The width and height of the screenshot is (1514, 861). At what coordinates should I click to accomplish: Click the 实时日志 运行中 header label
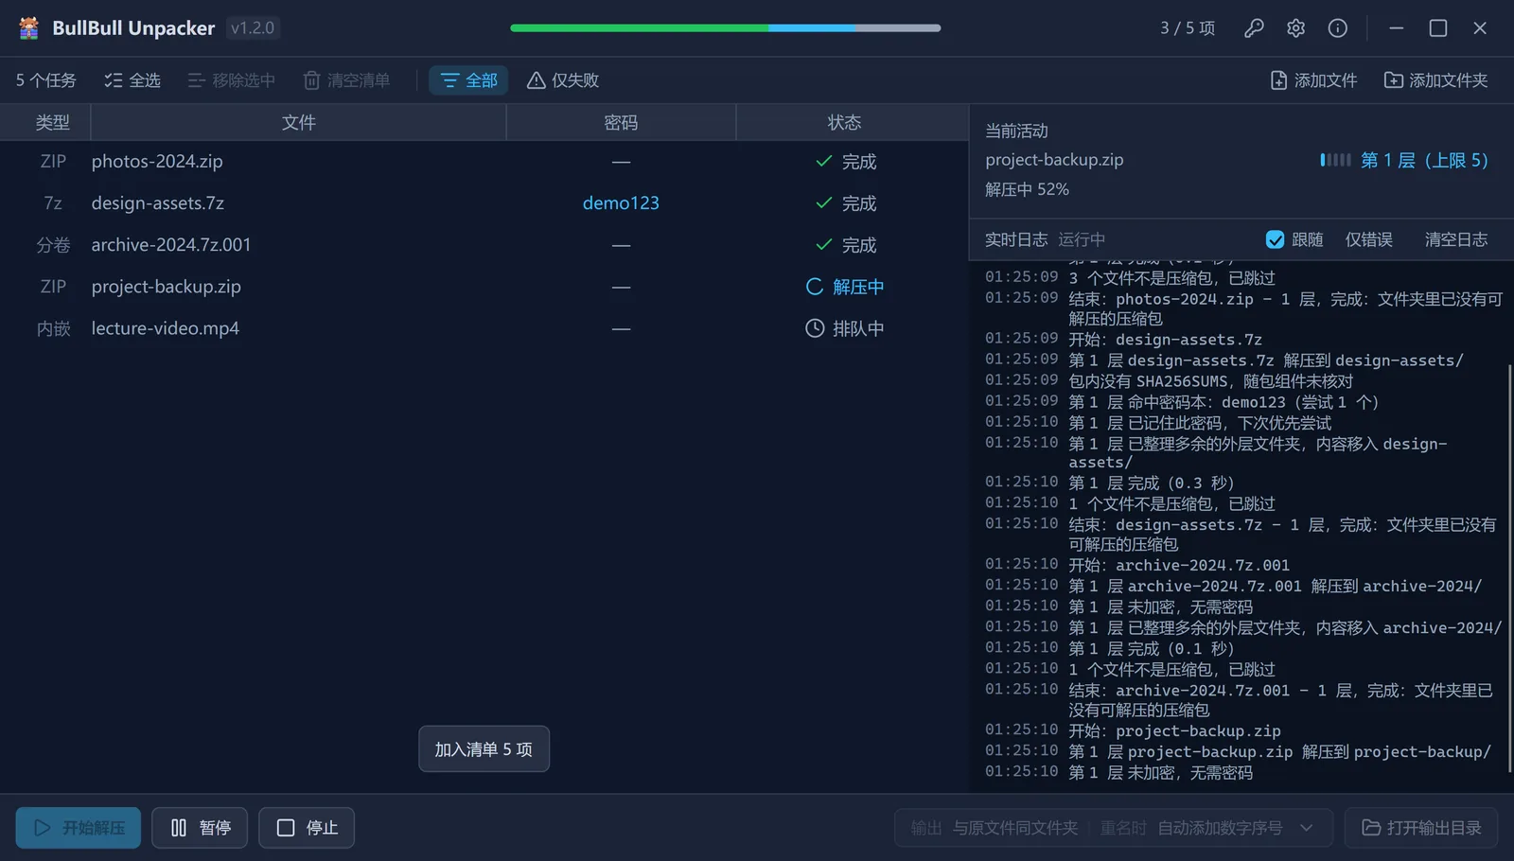(x=1045, y=239)
